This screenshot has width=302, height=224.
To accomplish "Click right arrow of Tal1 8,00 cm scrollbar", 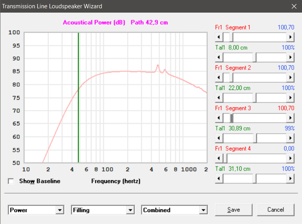I will click(x=290, y=57).
